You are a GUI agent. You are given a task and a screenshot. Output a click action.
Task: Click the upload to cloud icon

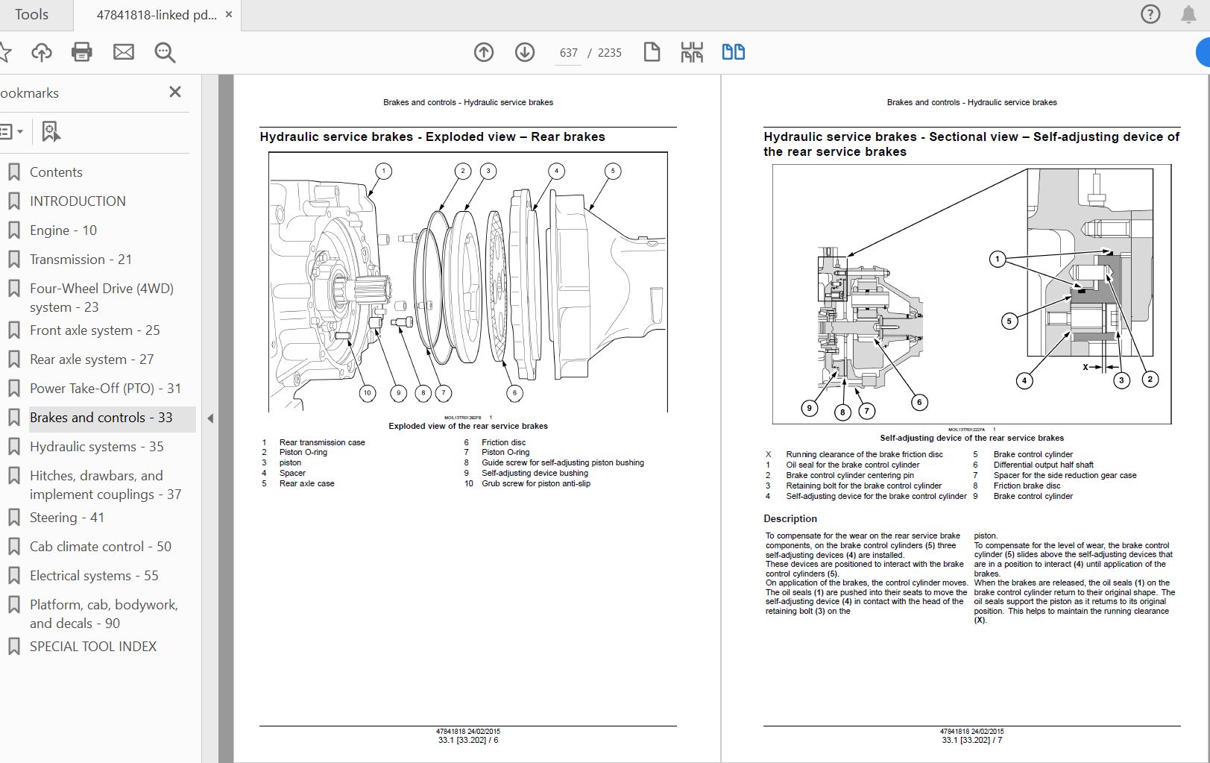pos(42,52)
